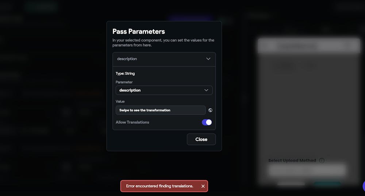Viewport: 365px width, 196px height.
Task: Click the blurred upload method selector field
Action: tap(307, 170)
